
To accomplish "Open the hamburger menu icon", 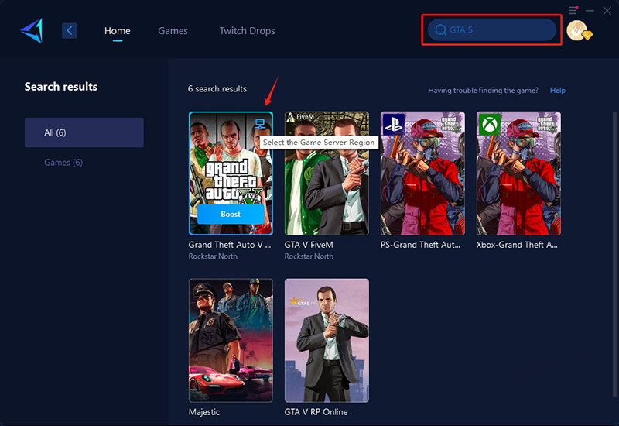I will click(573, 10).
